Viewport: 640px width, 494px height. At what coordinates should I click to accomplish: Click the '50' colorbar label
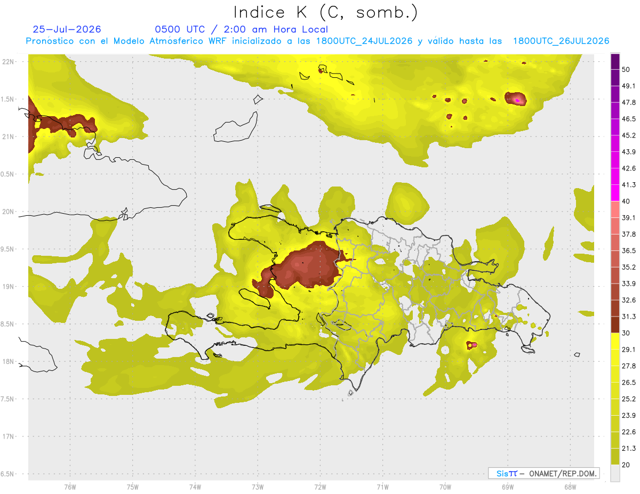(x=627, y=70)
